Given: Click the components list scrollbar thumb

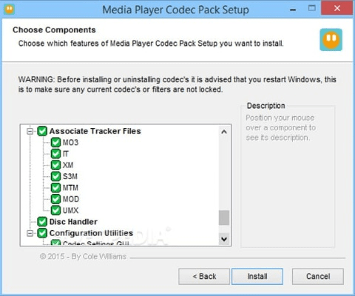Looking at the screenshot, I should pos(224,218).
